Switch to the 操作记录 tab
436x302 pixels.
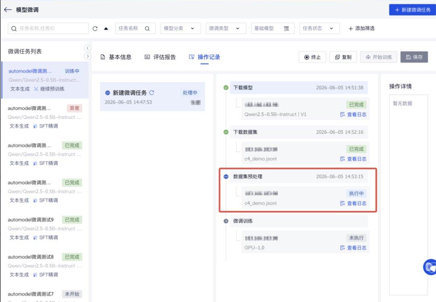205,57
